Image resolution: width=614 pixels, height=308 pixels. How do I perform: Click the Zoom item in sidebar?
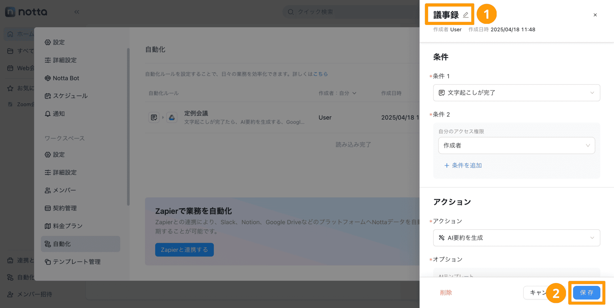(20, 104)
